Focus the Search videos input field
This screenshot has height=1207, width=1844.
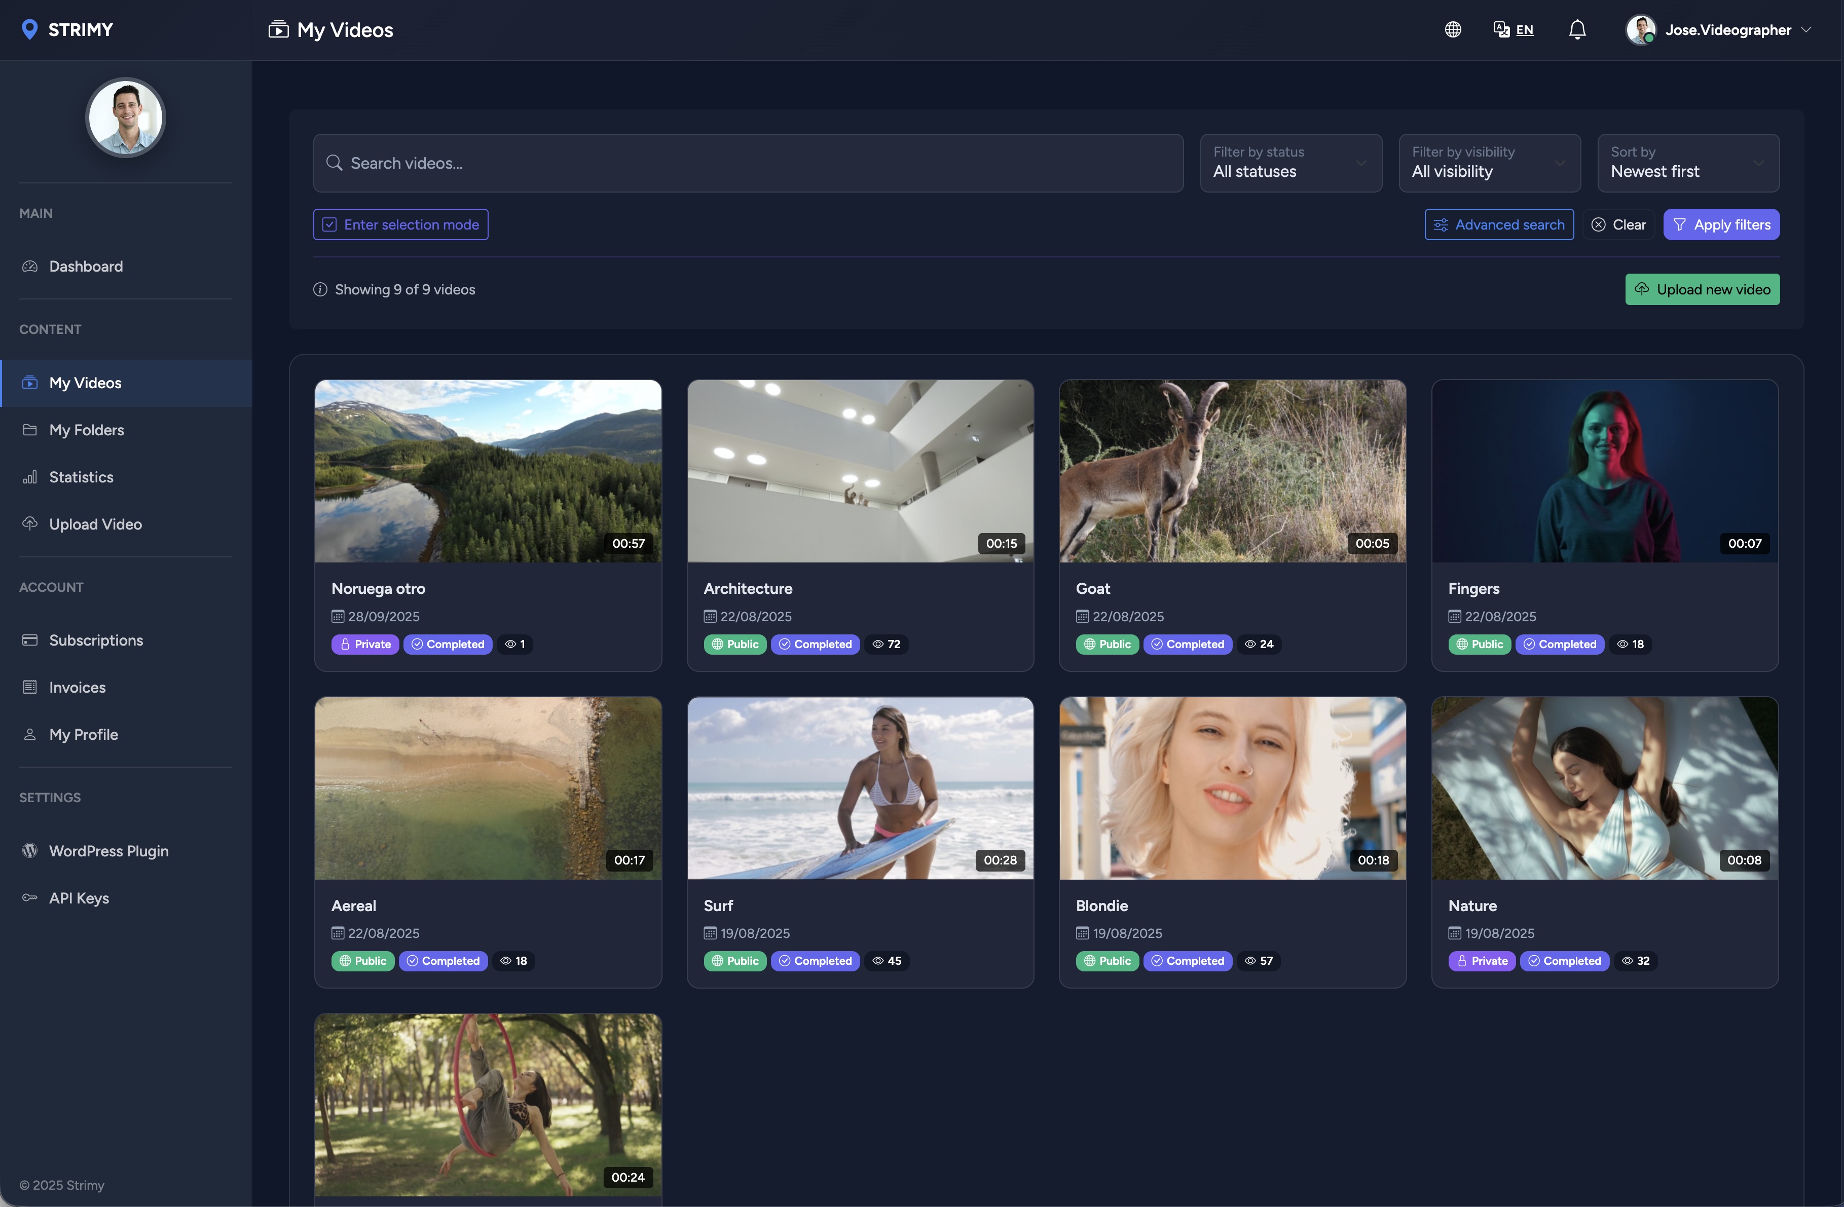[748, 163]
